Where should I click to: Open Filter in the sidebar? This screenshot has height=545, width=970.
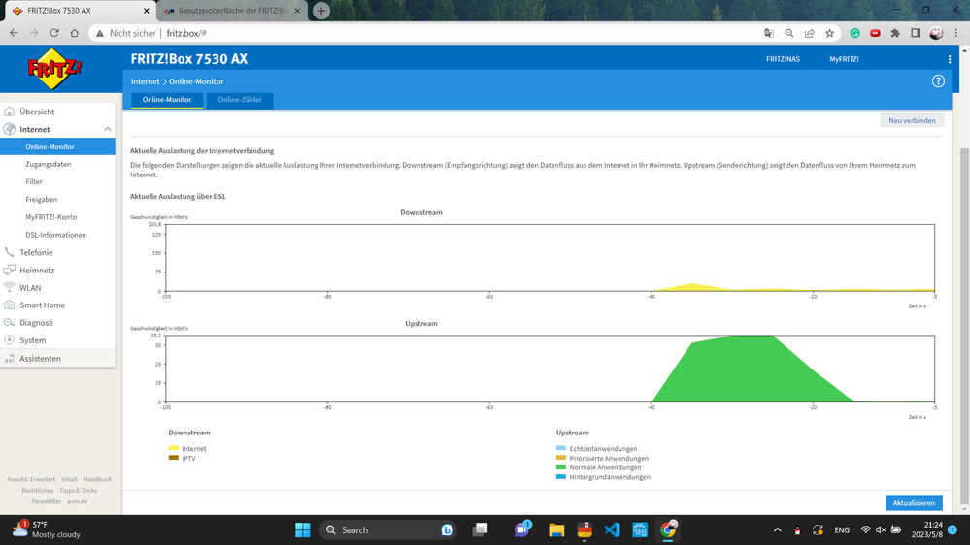(34, 181)
